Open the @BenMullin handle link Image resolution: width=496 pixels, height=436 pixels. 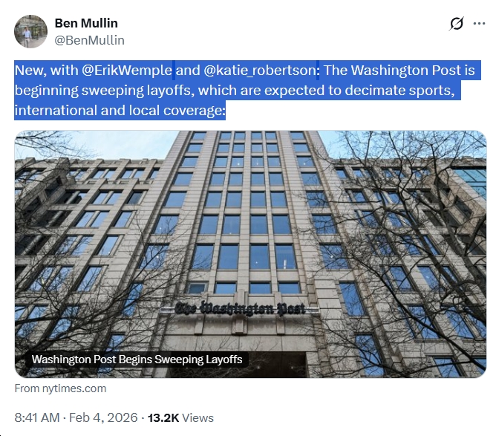(90, 40)
